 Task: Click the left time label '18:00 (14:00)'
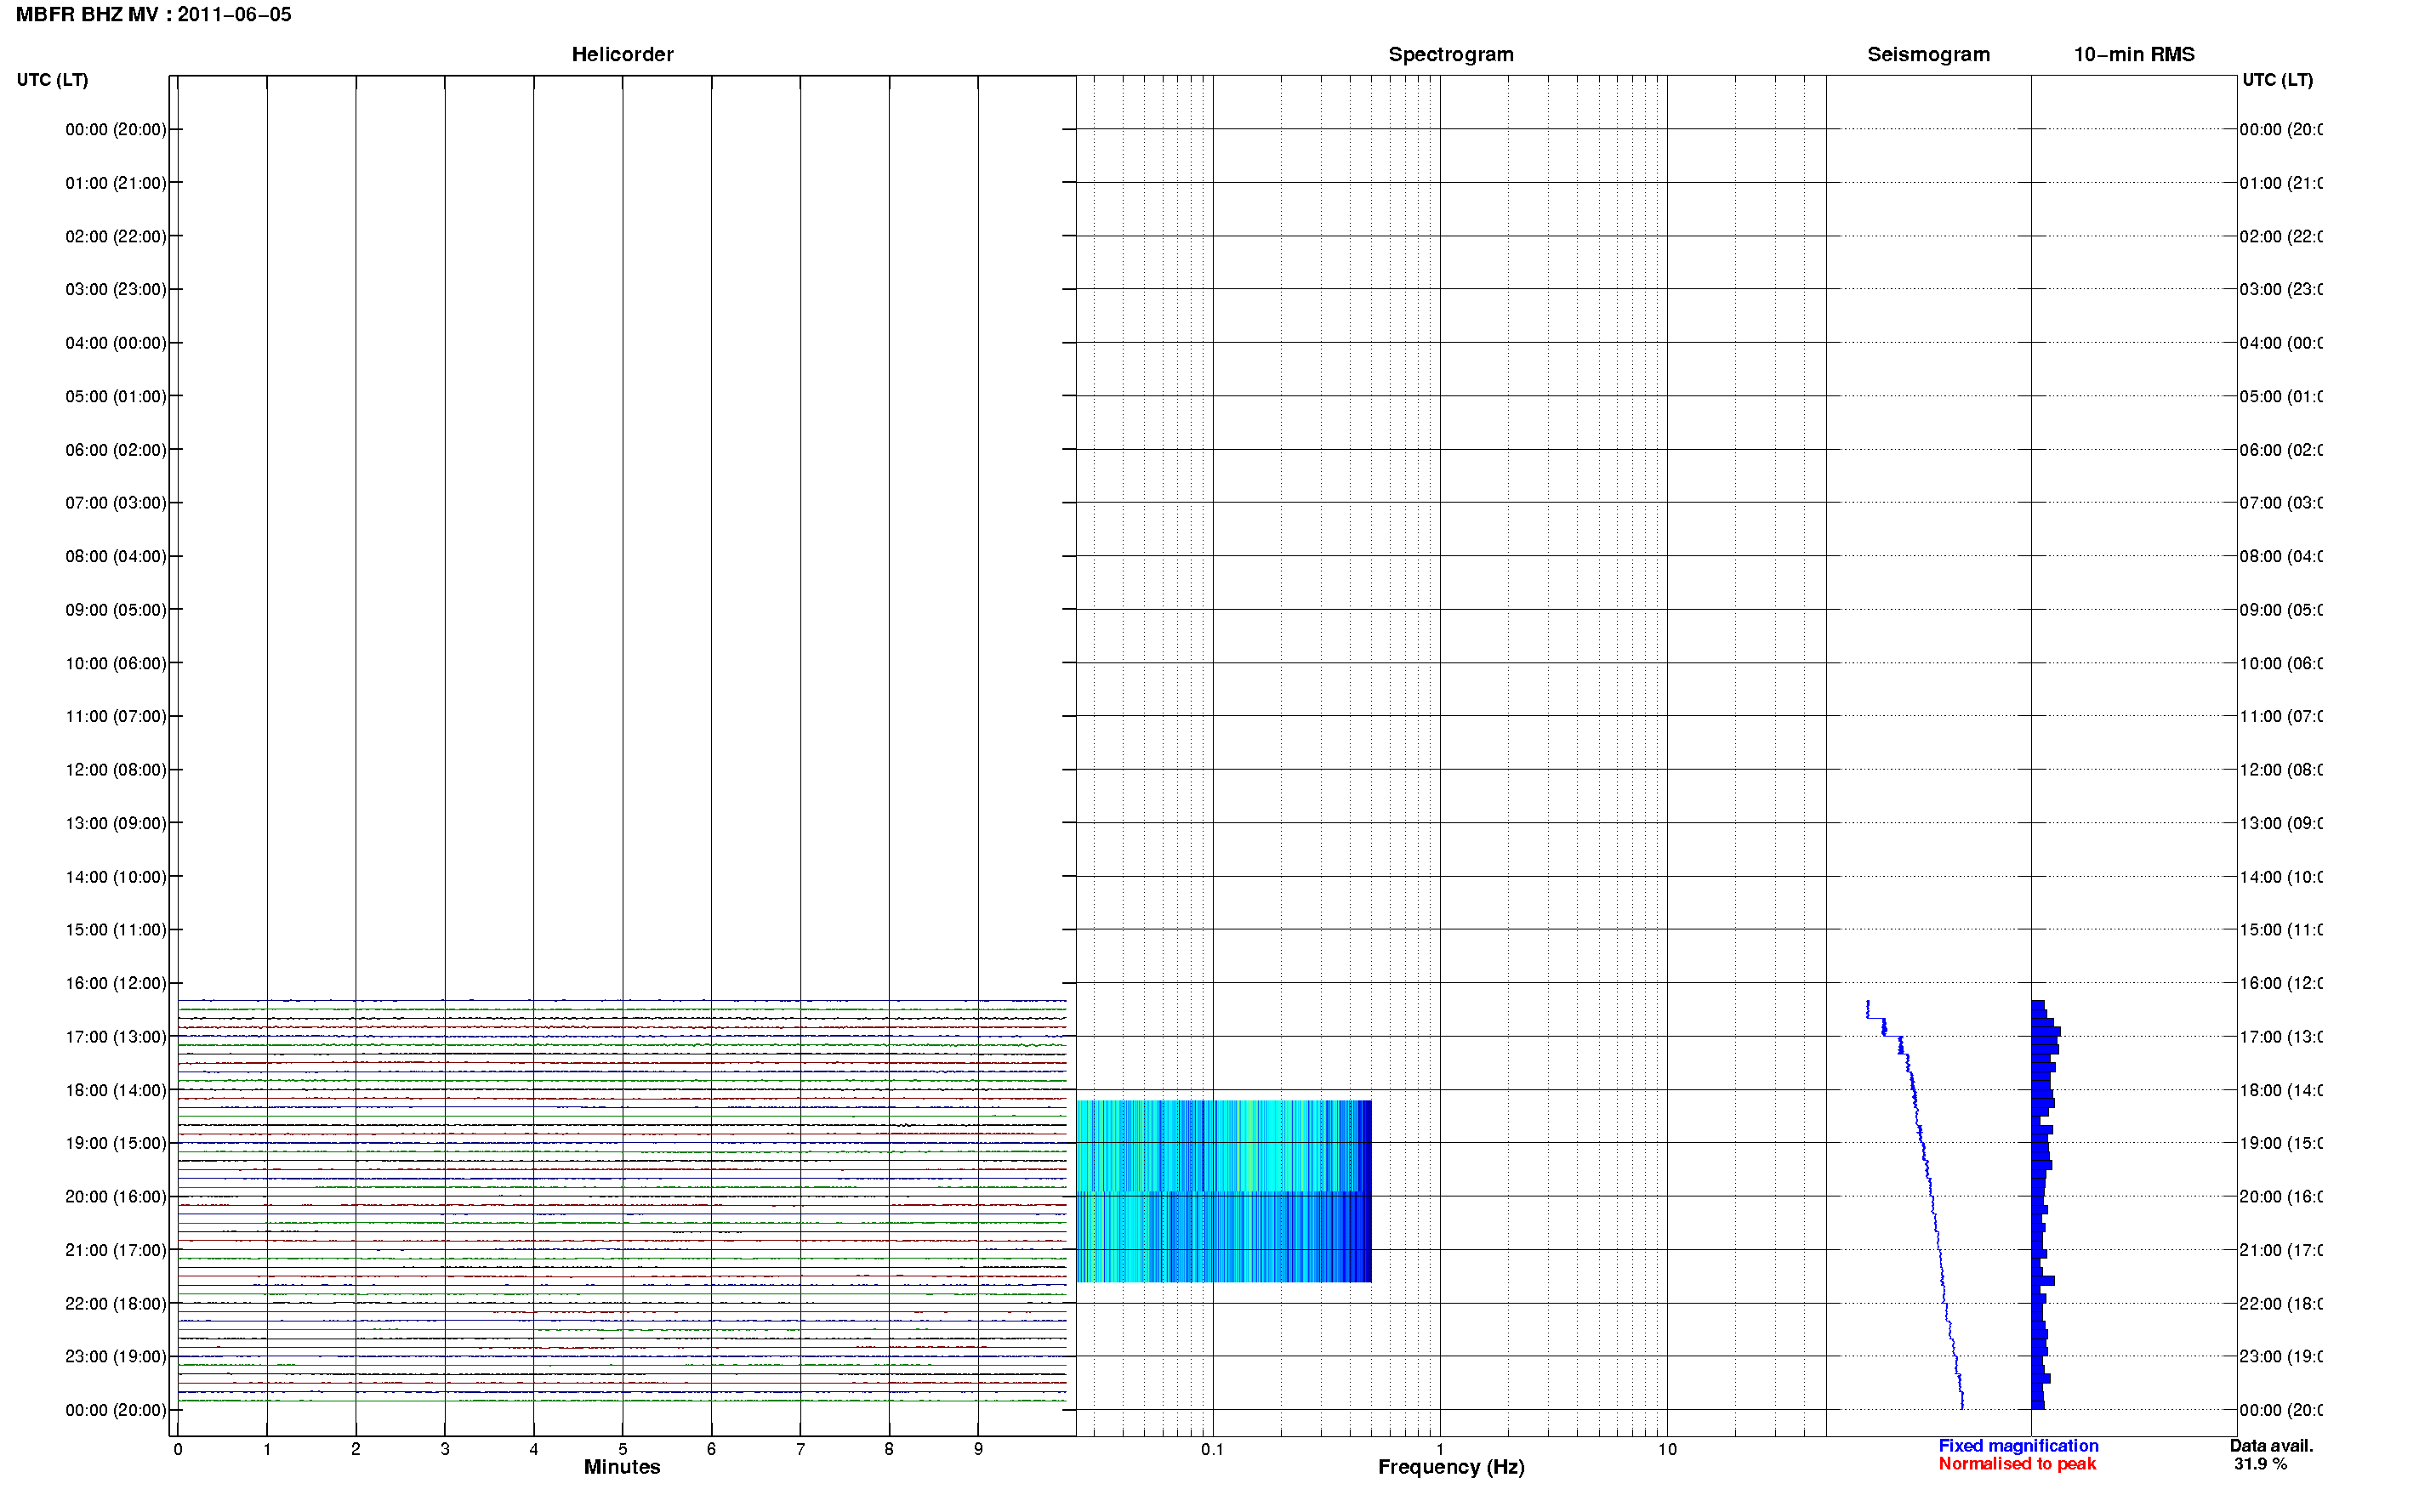tap(116, 1090)
